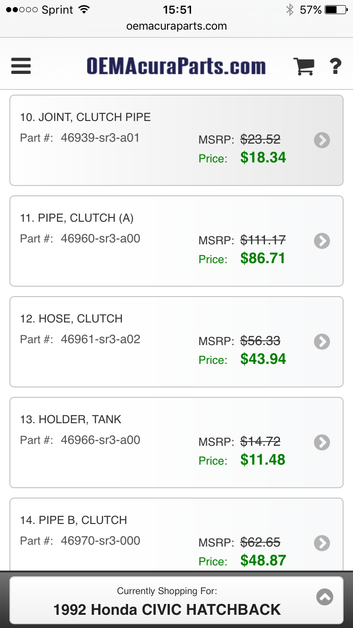Open the shopping cart

[x=304, y=66]
